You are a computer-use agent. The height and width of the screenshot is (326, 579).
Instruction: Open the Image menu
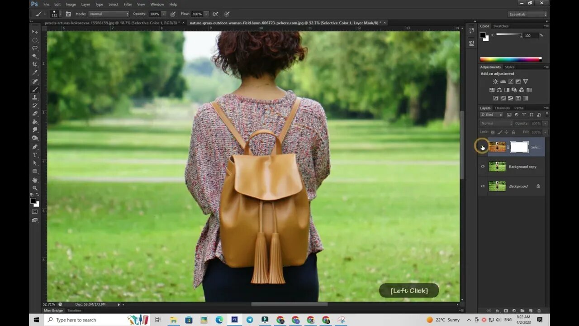[x=71, y=4]
